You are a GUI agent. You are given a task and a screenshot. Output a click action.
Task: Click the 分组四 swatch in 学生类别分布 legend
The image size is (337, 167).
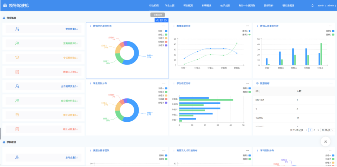(166, 99)
